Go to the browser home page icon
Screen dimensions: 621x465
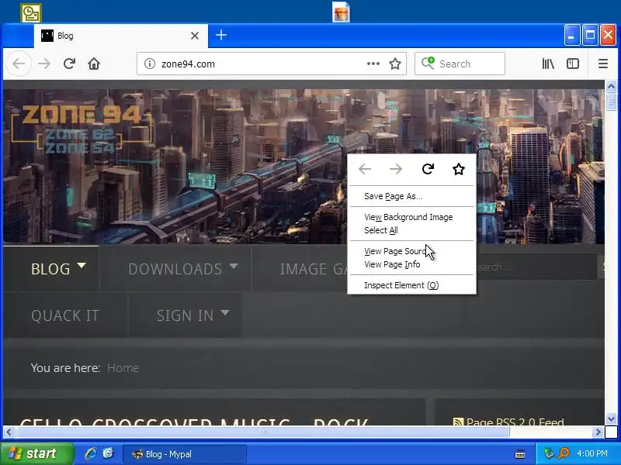coord(94,64)
